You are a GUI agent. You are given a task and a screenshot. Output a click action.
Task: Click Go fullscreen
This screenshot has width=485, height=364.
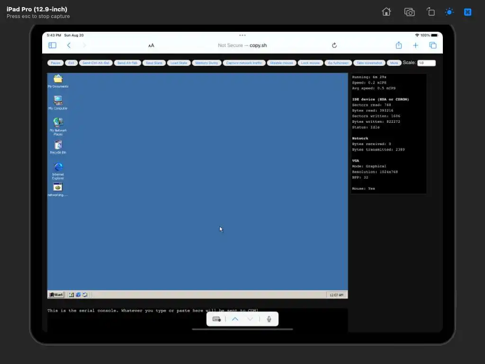(338, 63)
